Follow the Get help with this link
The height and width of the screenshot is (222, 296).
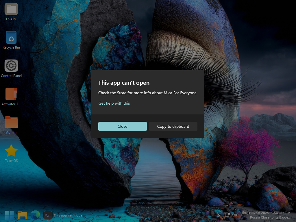[x=114, y=103]
